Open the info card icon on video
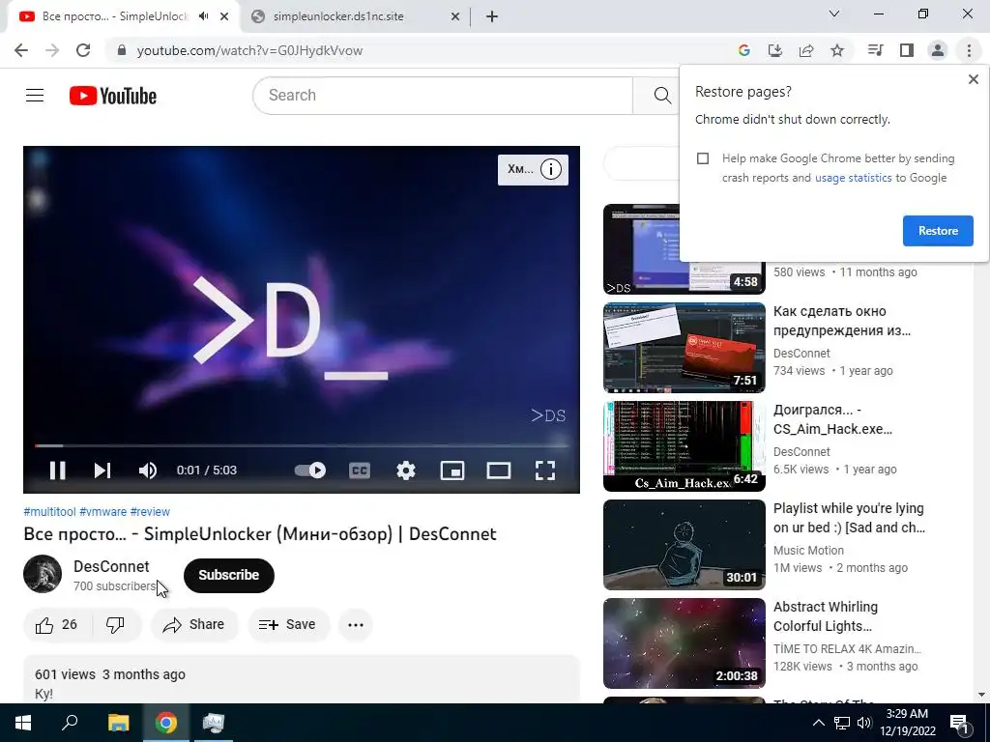Image resolution: width=990 pixels, height=742 pixels. [x=550, y=169]
